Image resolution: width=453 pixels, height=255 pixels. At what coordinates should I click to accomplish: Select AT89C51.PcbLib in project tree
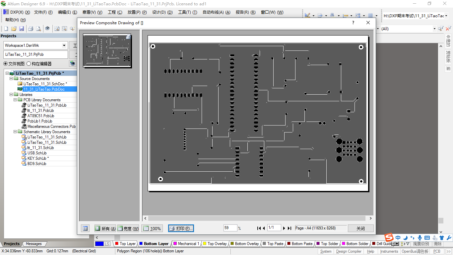(41, 116)
